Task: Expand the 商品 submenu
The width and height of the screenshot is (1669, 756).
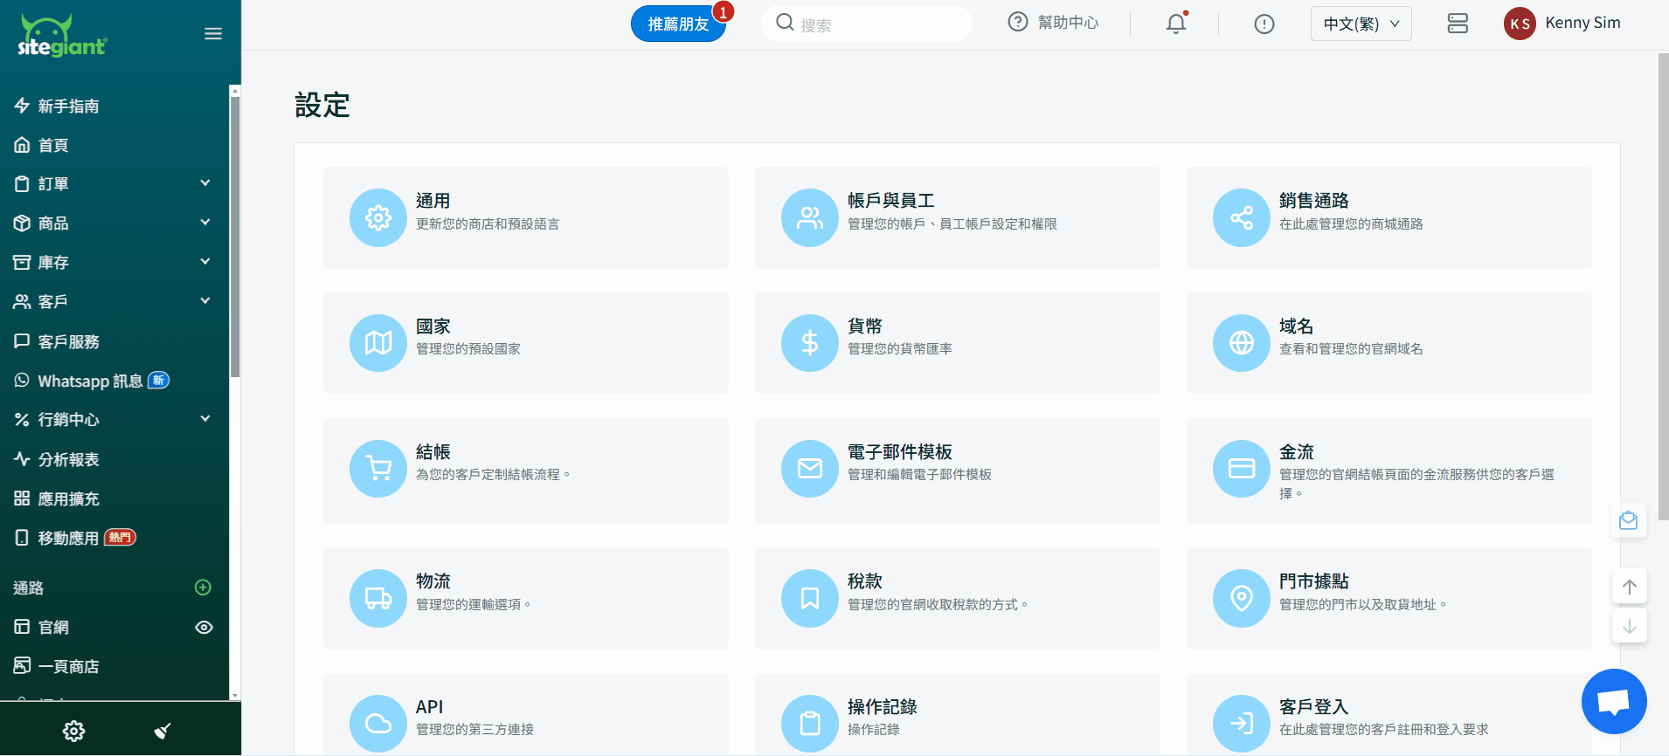Action: click(205, 223)
